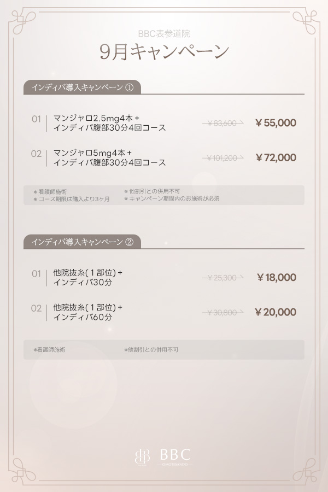Viewport: 328px width, 492px height.
Task: Click the ¥18,000 campaign price
Action: (x=277, y=277)
